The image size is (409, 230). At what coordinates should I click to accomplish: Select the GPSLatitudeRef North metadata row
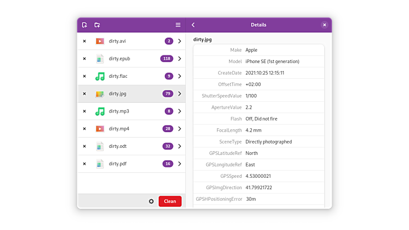258,153
